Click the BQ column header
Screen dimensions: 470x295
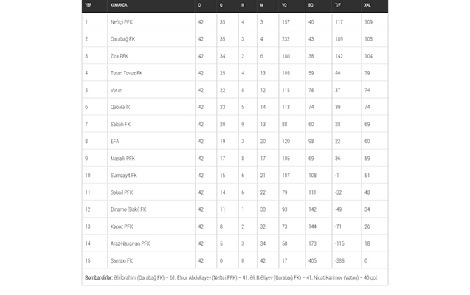tap(310, 5)
